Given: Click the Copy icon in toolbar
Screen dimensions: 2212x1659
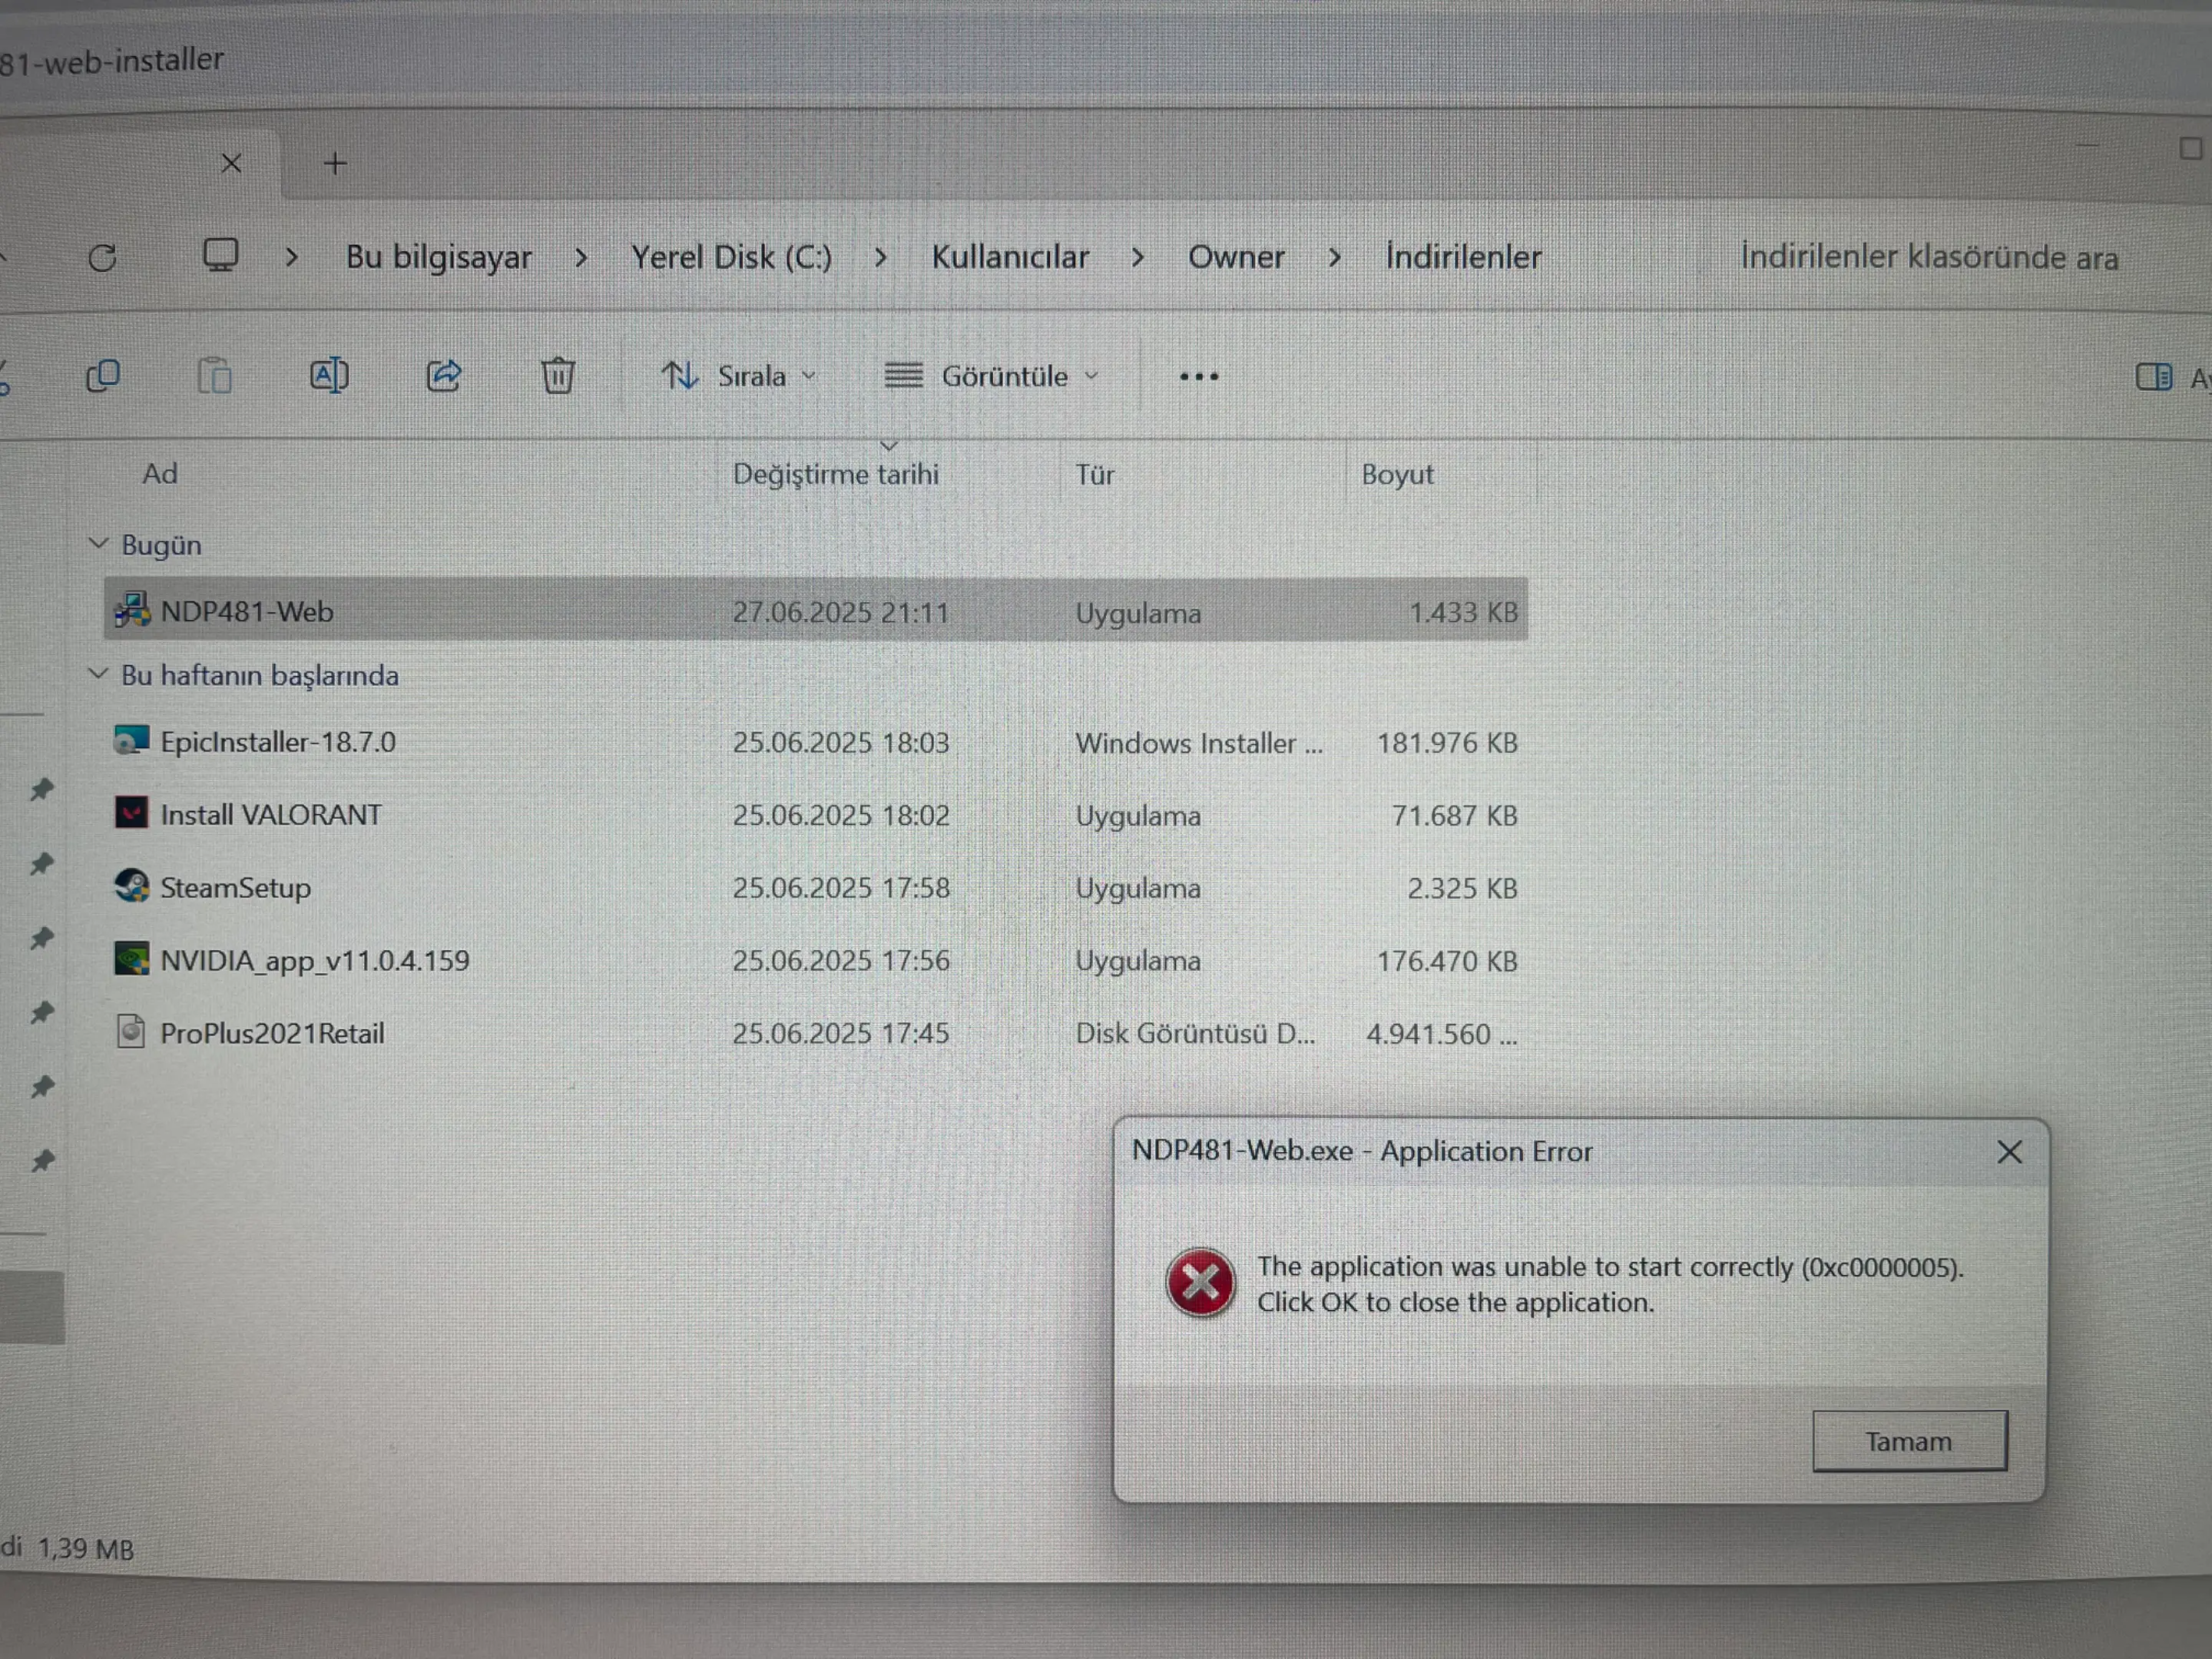Looking at the screenshot, I should tap(103, 376).
